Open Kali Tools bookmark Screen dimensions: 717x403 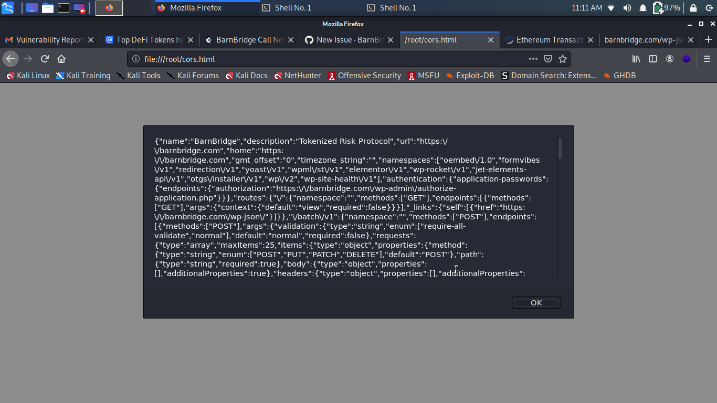[138, 76]
